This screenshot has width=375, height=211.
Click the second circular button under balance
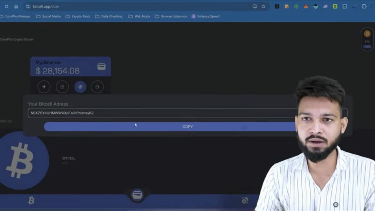pos(62,87)
